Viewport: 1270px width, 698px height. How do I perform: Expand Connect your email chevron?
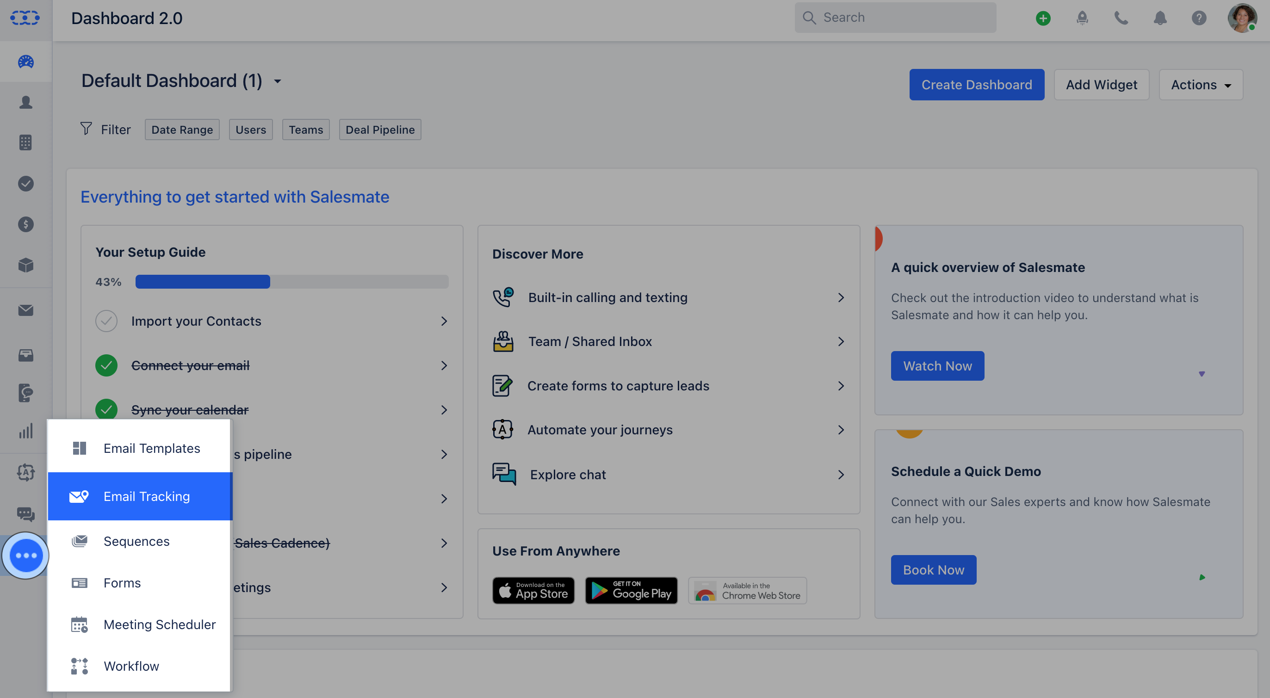[x=444, y=365]
